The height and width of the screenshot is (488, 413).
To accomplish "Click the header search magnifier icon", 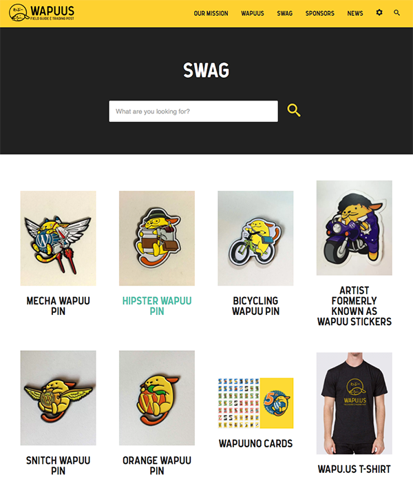I will [397, 13].
